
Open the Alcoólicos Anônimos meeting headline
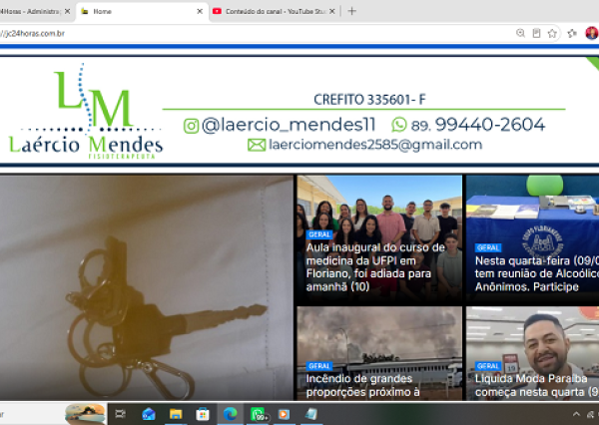tap(537, 273)
